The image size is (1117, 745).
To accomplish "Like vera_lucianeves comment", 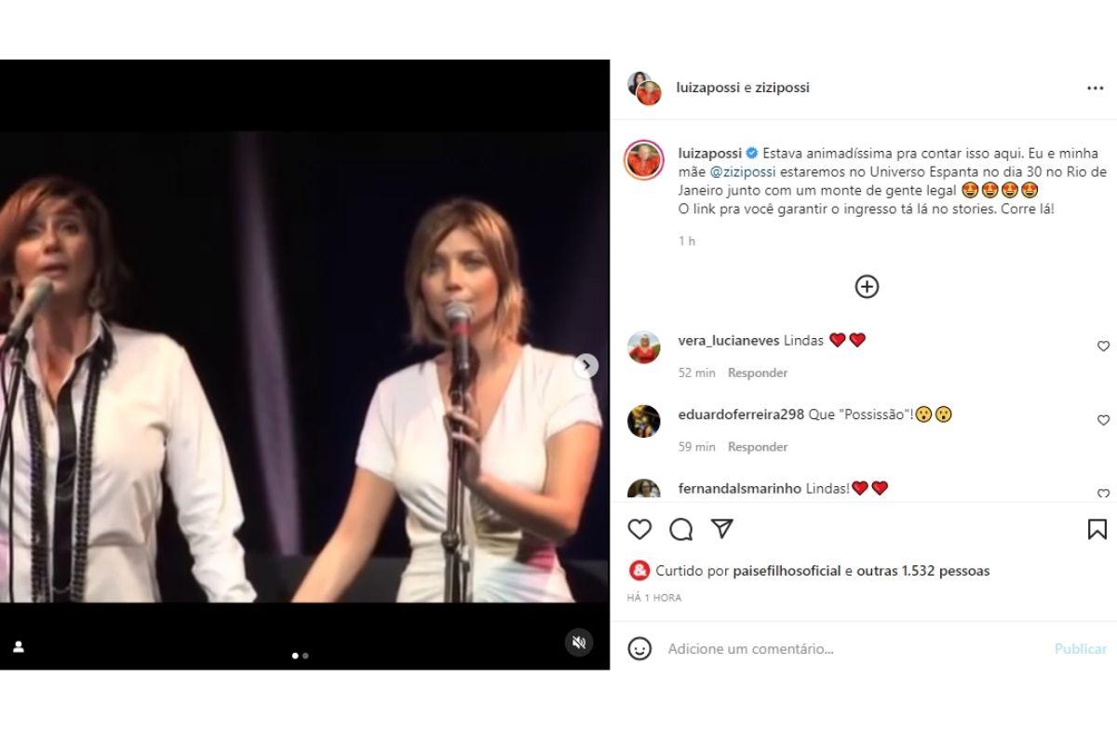I will tap(1103, 346).
